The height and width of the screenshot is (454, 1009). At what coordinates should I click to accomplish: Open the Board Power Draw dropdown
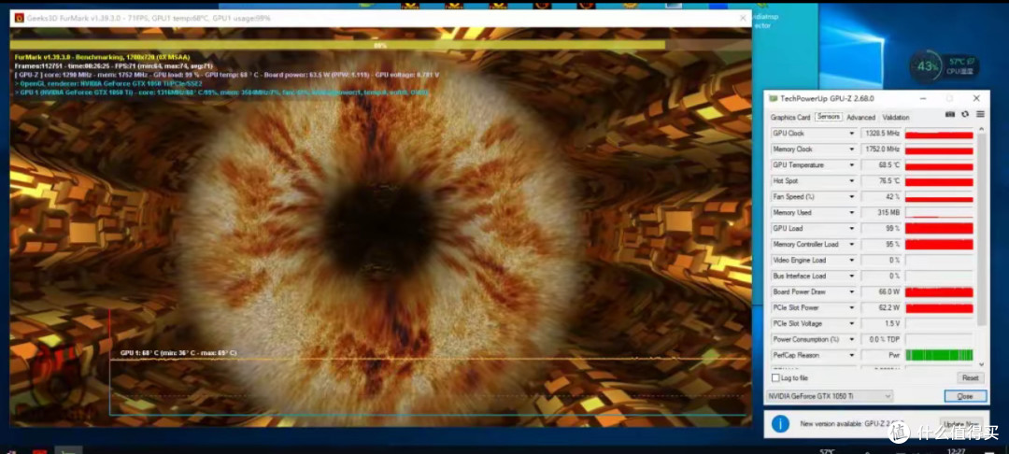click(852, 292)
